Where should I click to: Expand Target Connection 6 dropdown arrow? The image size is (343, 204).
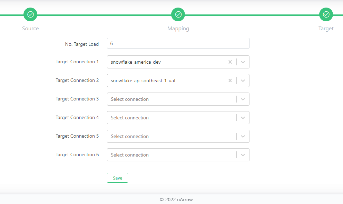tap(243, 155)
